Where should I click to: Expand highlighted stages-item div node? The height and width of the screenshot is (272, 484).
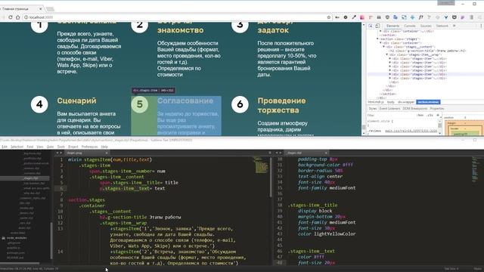coord(390,74)
